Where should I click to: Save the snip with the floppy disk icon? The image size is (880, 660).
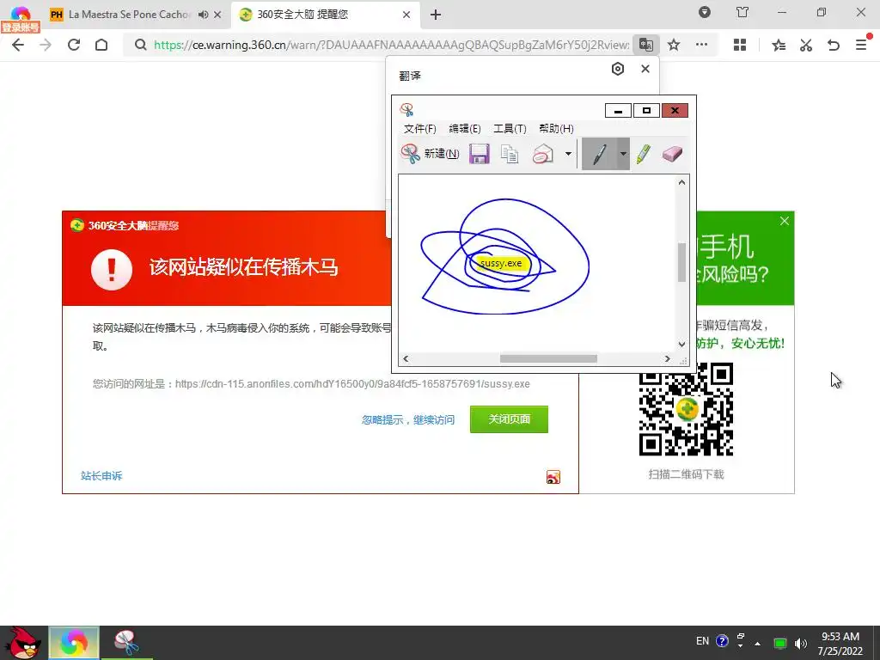point(480,153)
